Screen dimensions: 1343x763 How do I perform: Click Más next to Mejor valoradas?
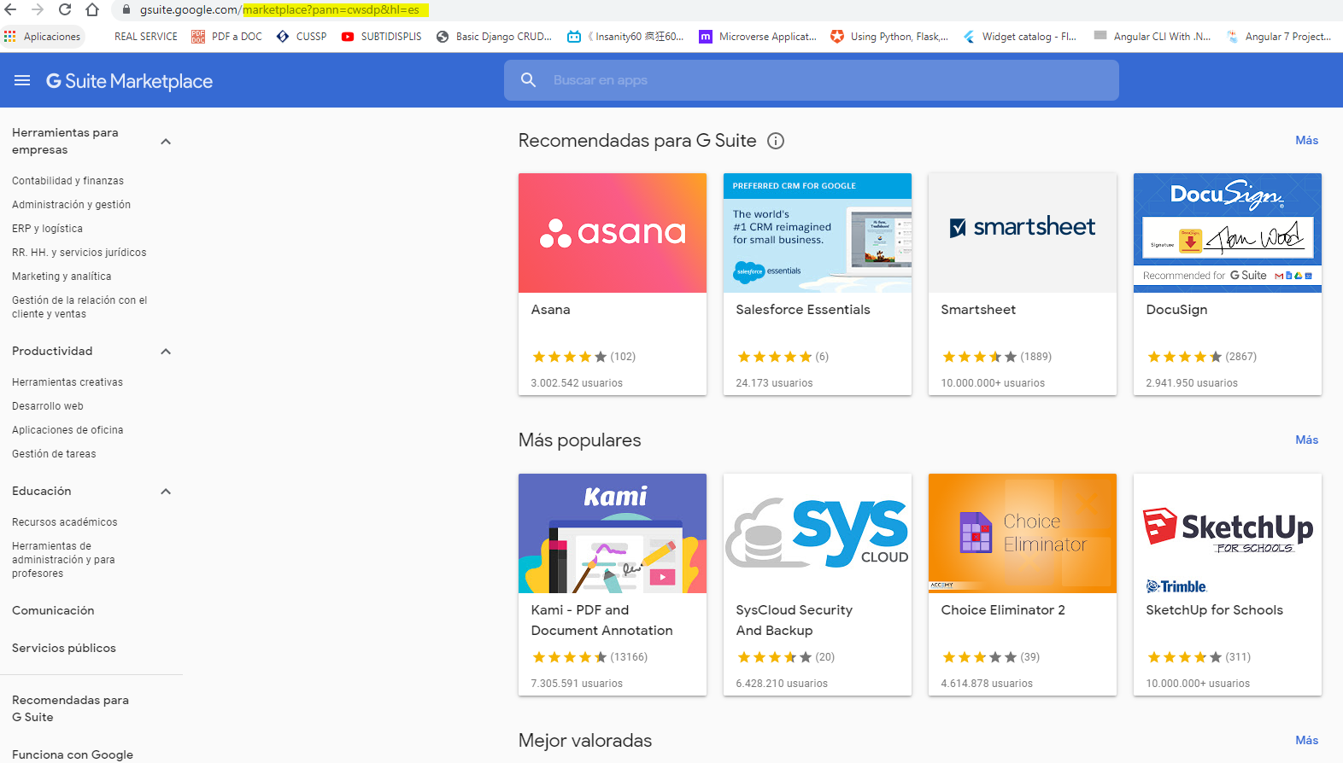(x=1306, y=741)
